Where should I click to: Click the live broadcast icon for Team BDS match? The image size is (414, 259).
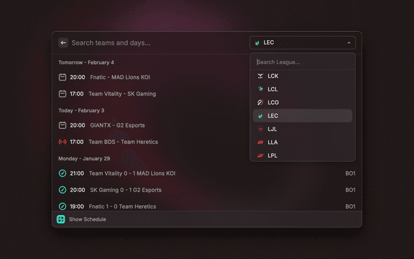(63, 142)
